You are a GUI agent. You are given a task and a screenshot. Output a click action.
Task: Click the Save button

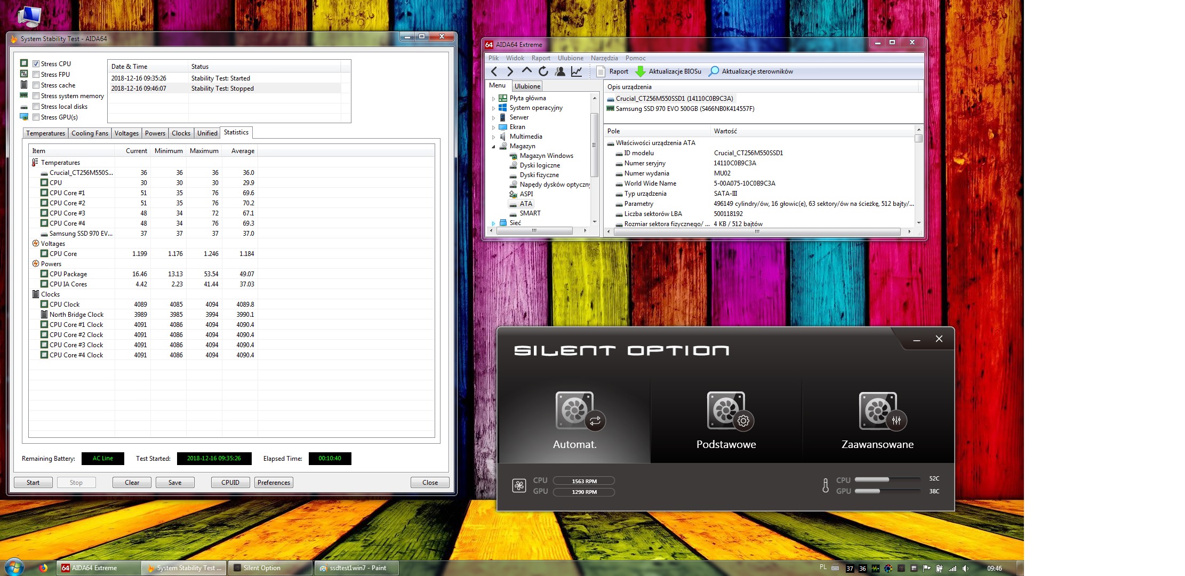tap(175, 483)
